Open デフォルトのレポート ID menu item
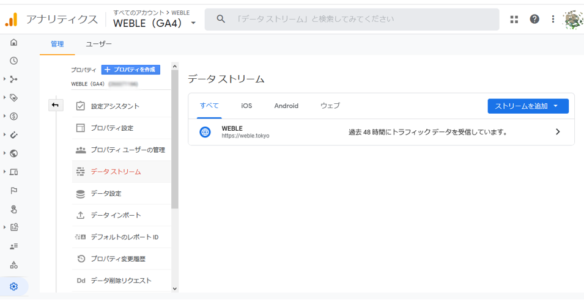The width and height of the screenshot is (584, 305). tap(121, 237)
